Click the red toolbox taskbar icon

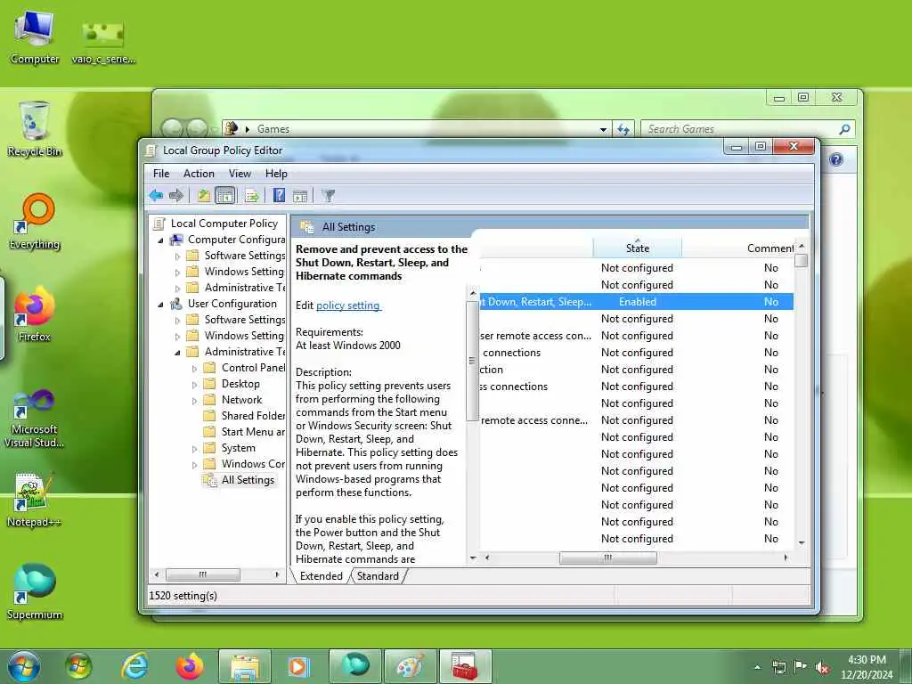click(465, 666)
